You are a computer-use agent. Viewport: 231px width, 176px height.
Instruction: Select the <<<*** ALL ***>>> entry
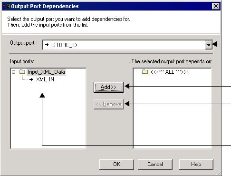point(170,72)
